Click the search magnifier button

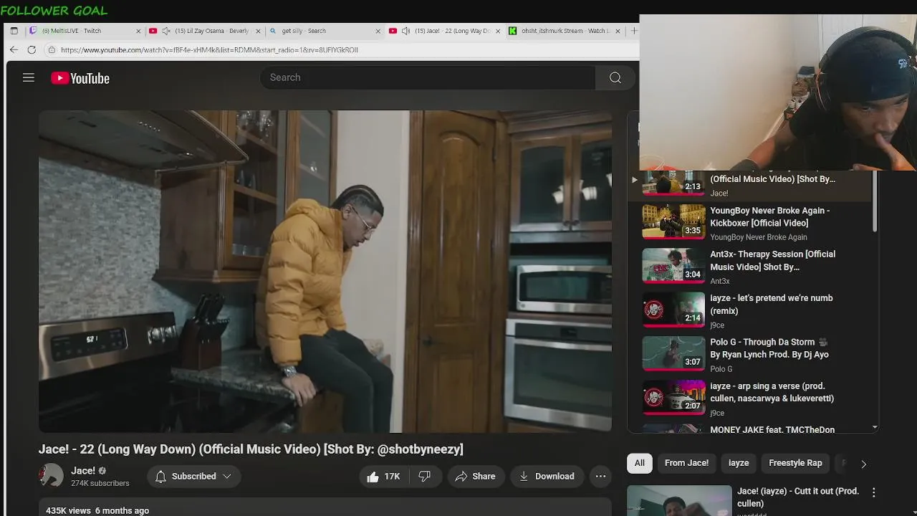(x=615, y=77)
